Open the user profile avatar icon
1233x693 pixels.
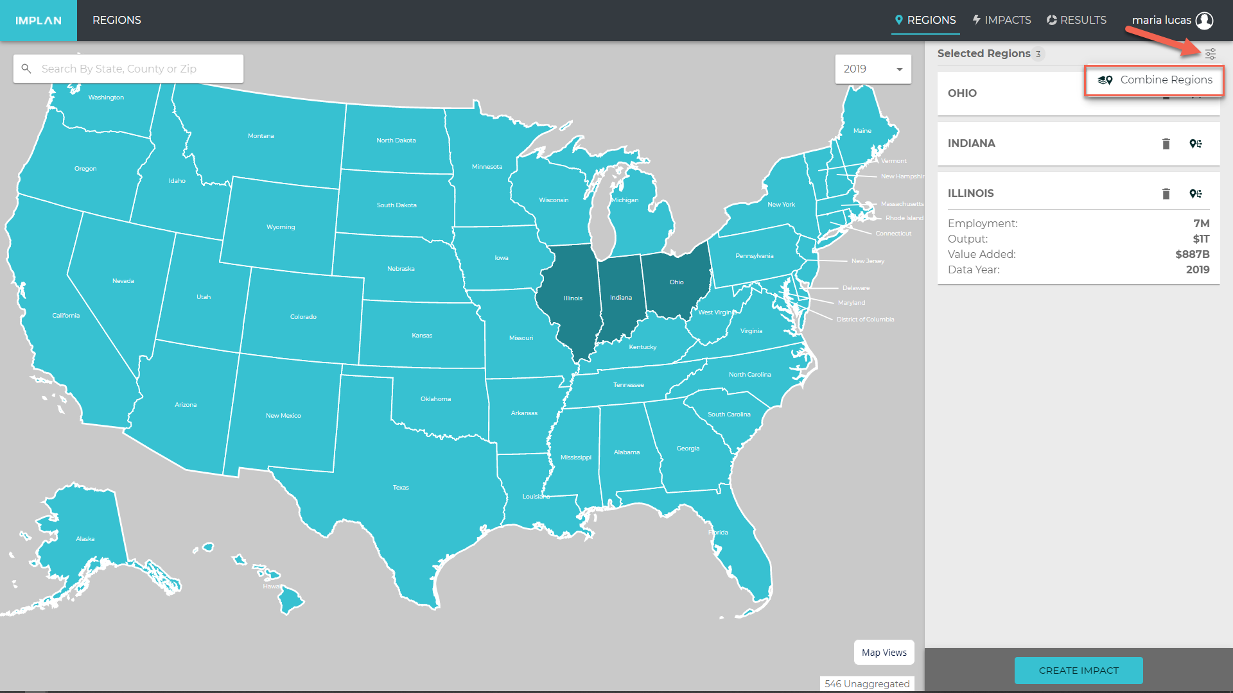[x=1205, y=21]
